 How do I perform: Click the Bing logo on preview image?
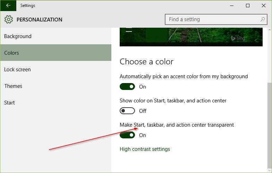[x=238, y=38]
